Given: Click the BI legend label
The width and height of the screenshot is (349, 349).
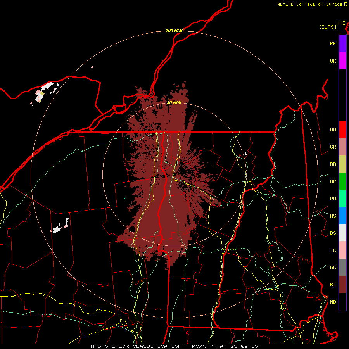Looking at the screenshot, I should coord(333,284).
